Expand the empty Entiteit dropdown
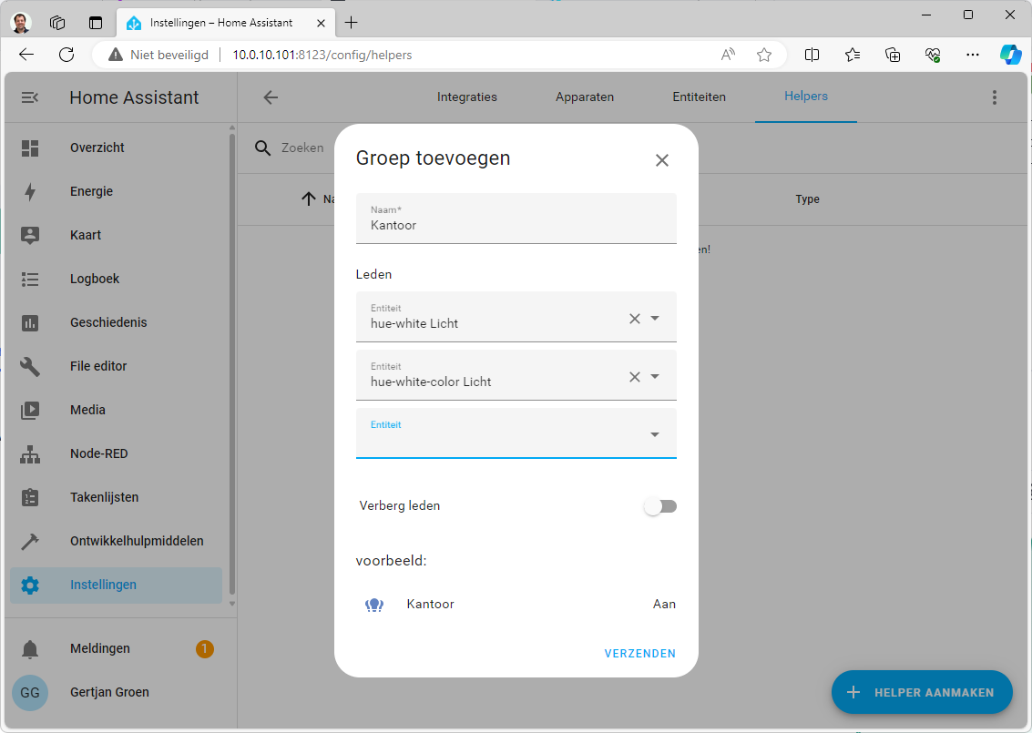 tap(655, 434)
